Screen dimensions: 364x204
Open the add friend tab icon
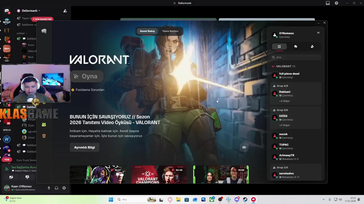[312, 46]
